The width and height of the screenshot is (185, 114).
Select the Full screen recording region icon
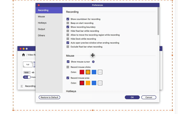28,64
